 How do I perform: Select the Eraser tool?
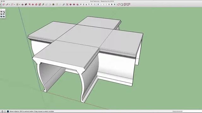[x=3, y=4]
